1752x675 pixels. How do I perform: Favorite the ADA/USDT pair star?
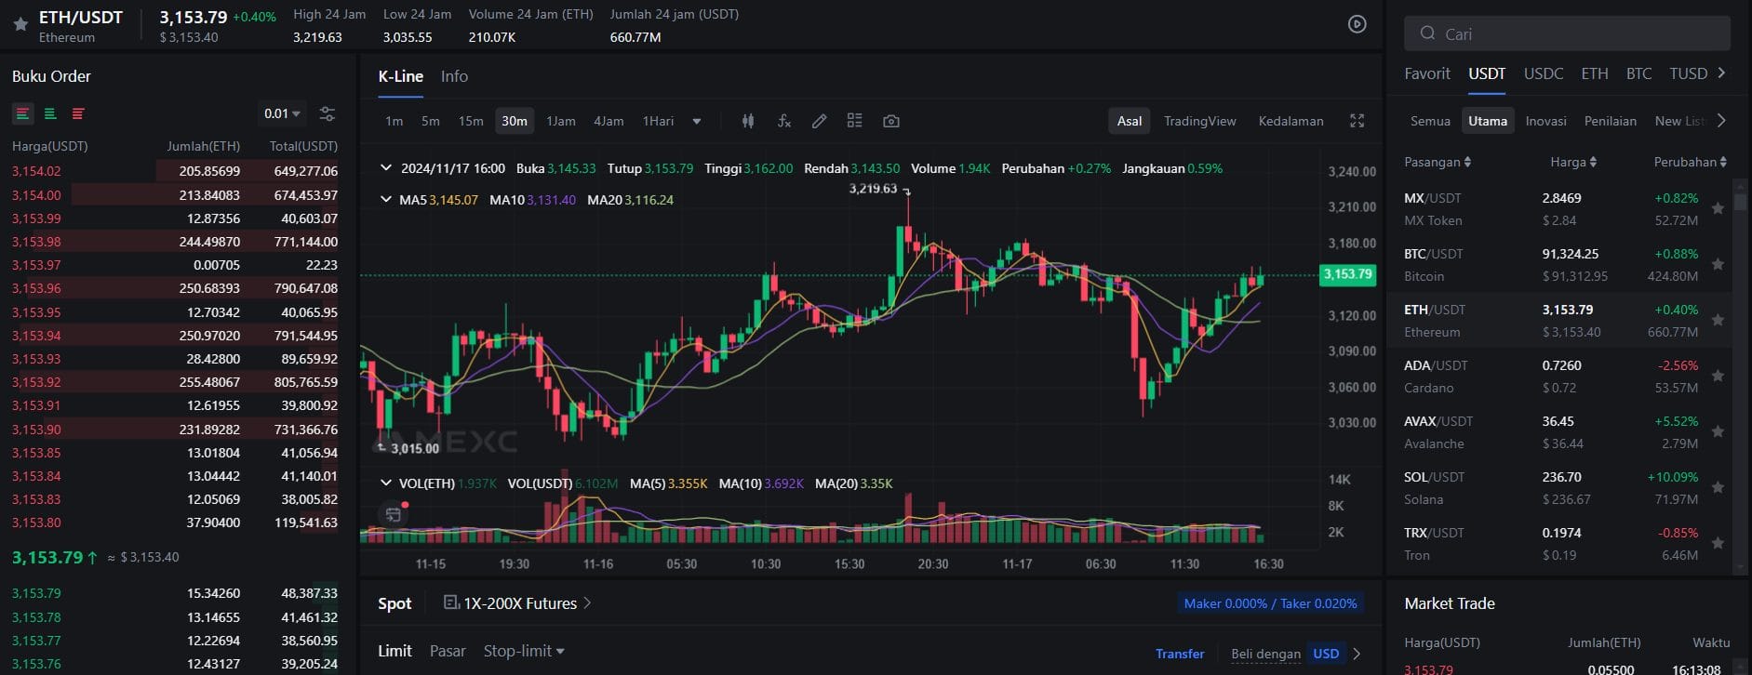[1718, 376]
